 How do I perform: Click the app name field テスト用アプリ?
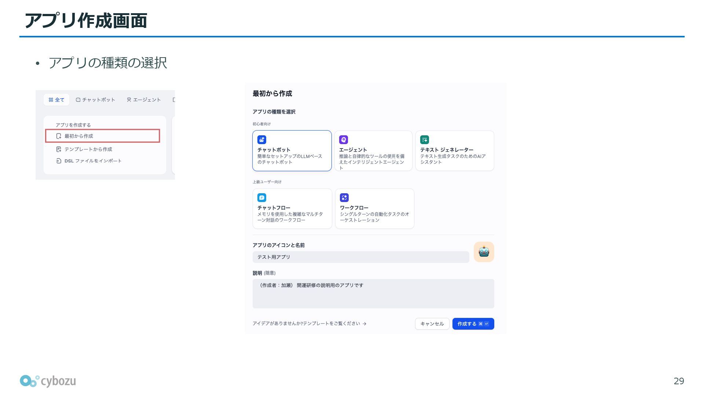361,257
